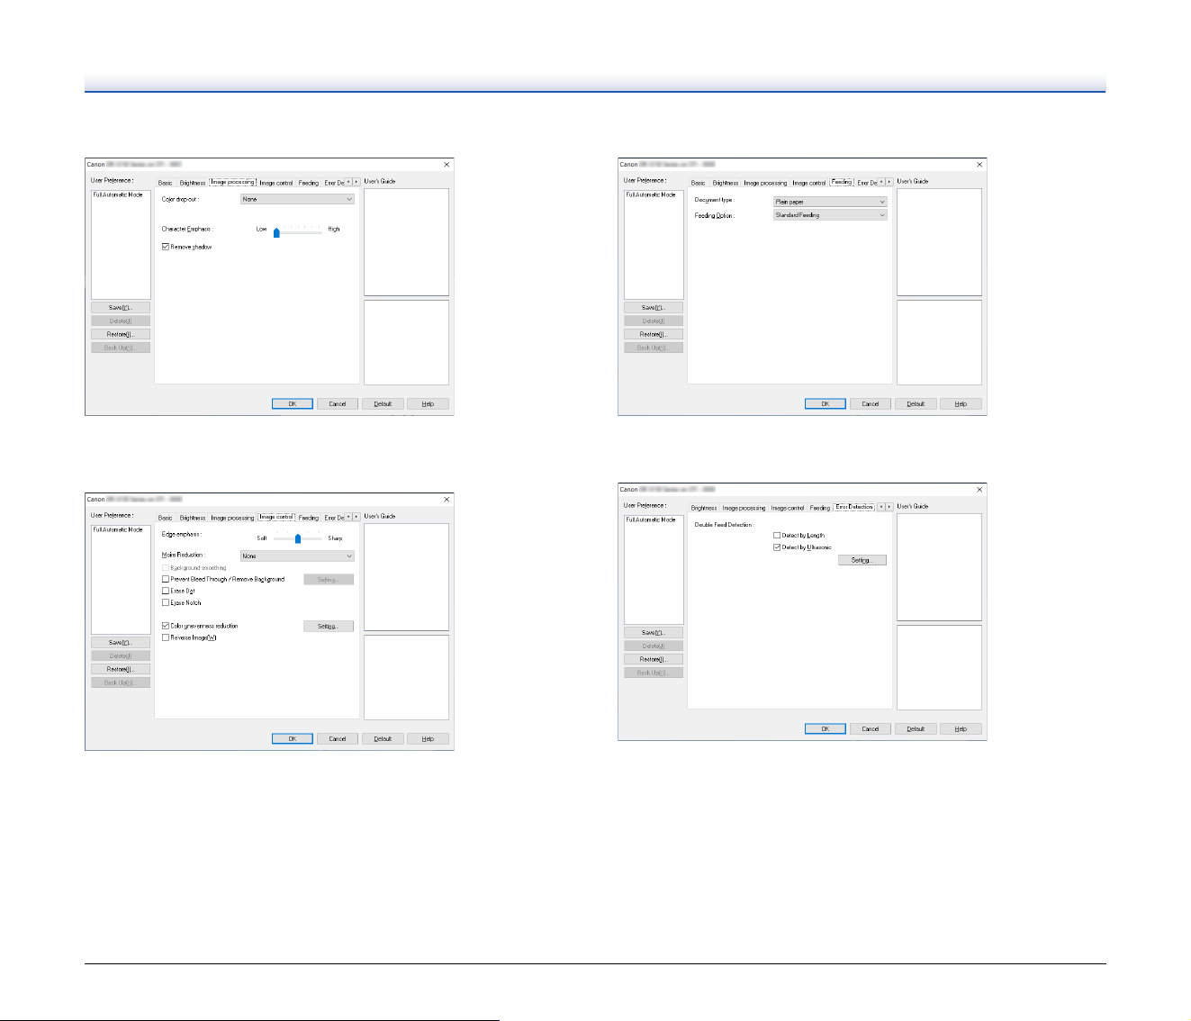Go to Feeding tab in Error Detection dialog

pyautogui.click(x=820, y=508)
